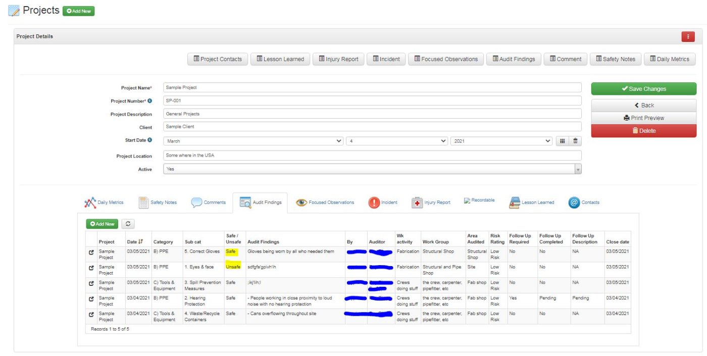Open the Focused Observations top button
The width and height of the screenshot is (707, 356).
point(446,59)
